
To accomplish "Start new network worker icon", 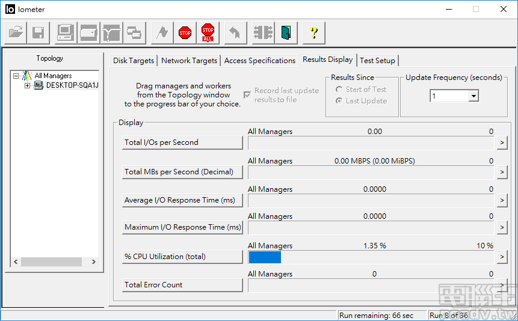I will click(x=112, y=32).
